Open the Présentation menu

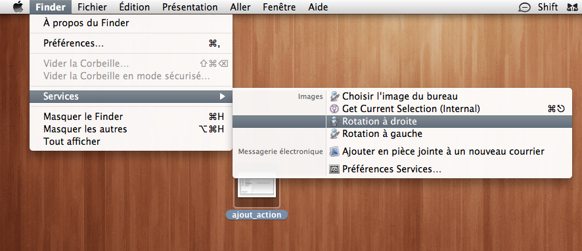pos(190,7)
